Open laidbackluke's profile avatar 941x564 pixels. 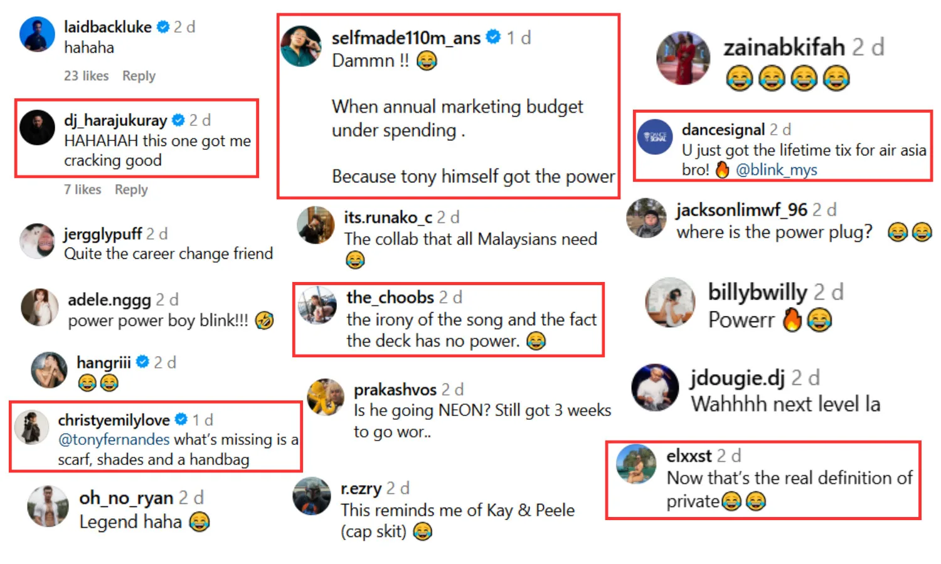click(37, 34)
